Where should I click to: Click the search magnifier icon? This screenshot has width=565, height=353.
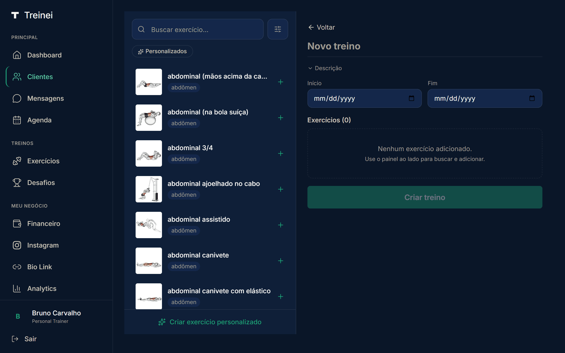tap(141, 29)
